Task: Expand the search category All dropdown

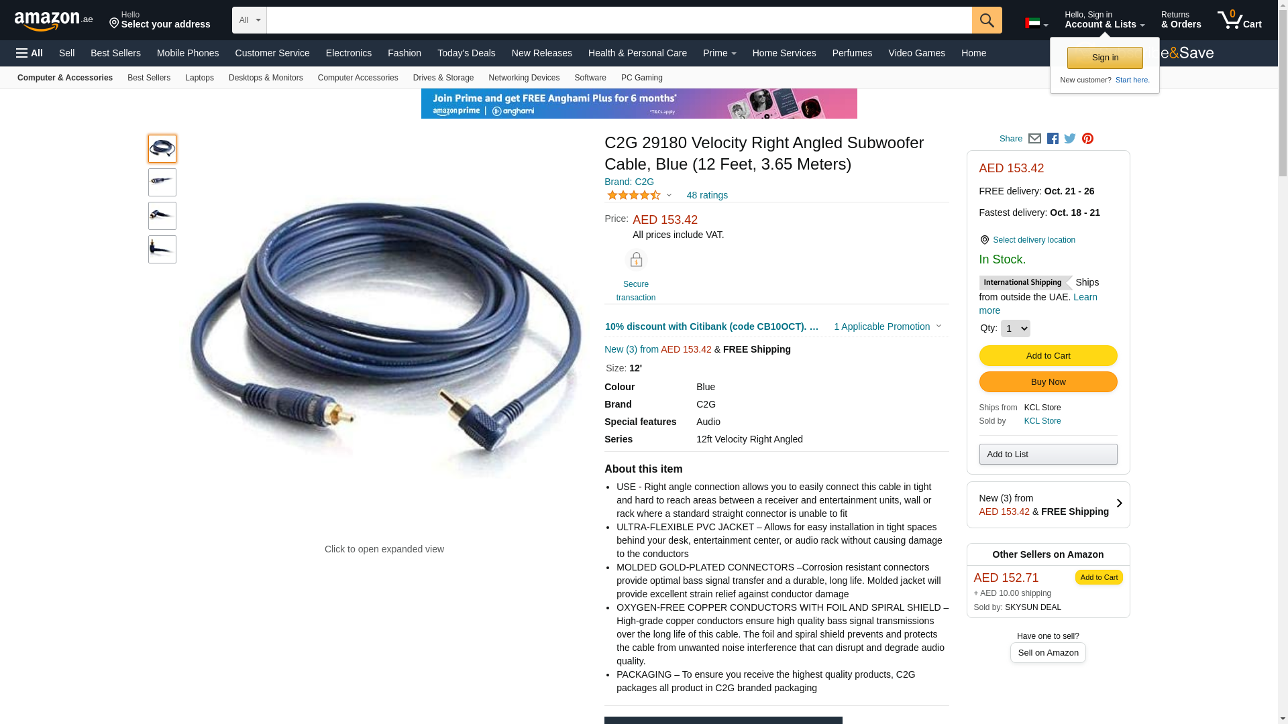Action: click(250, 20)
